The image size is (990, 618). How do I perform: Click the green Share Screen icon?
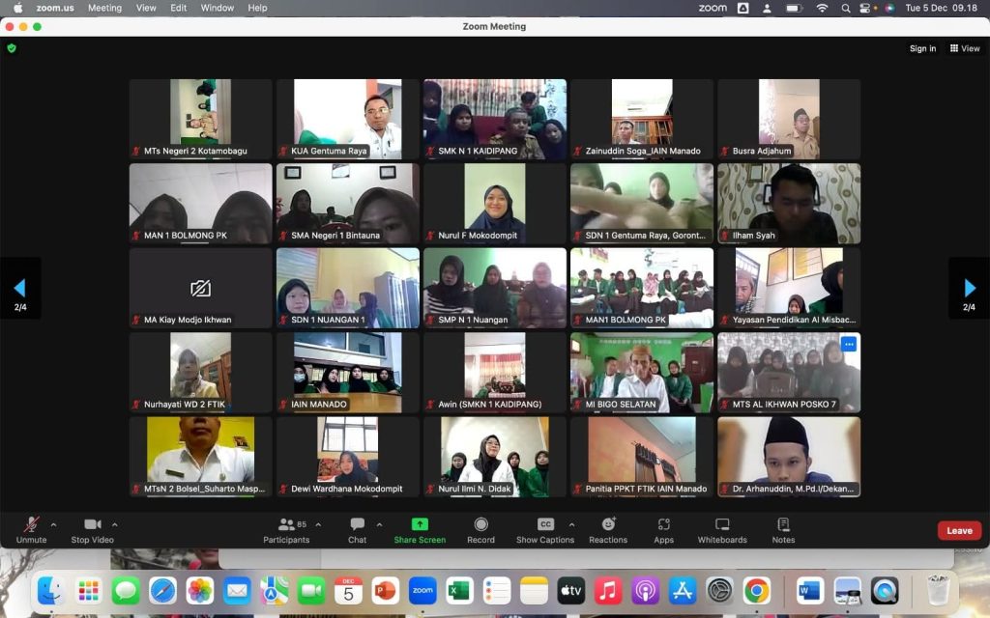point(420,524)
